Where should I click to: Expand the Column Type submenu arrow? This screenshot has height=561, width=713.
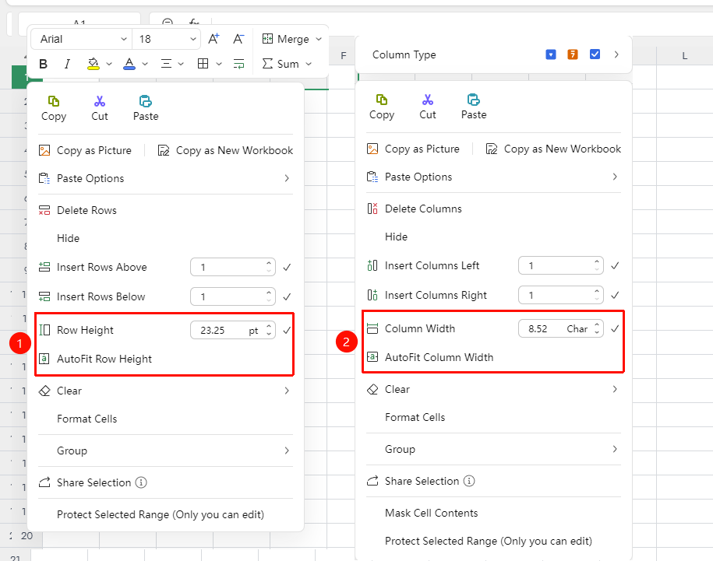pos(616,54)
